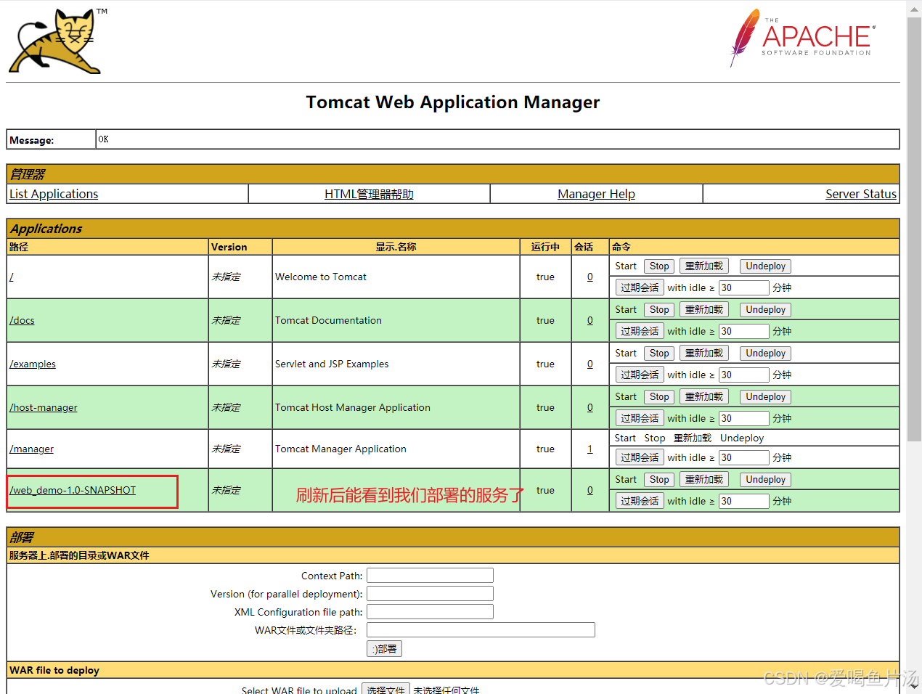Expire sessions (过期会话) for /web_demo-1.0-SNAPSHOT
This screenshot has width=922, height=694.
(640, 501)
